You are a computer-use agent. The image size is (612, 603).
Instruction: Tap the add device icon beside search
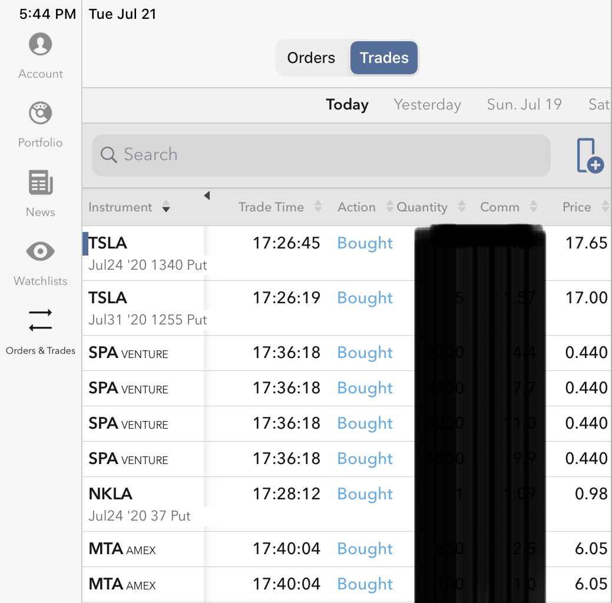(x=590, y=156)
